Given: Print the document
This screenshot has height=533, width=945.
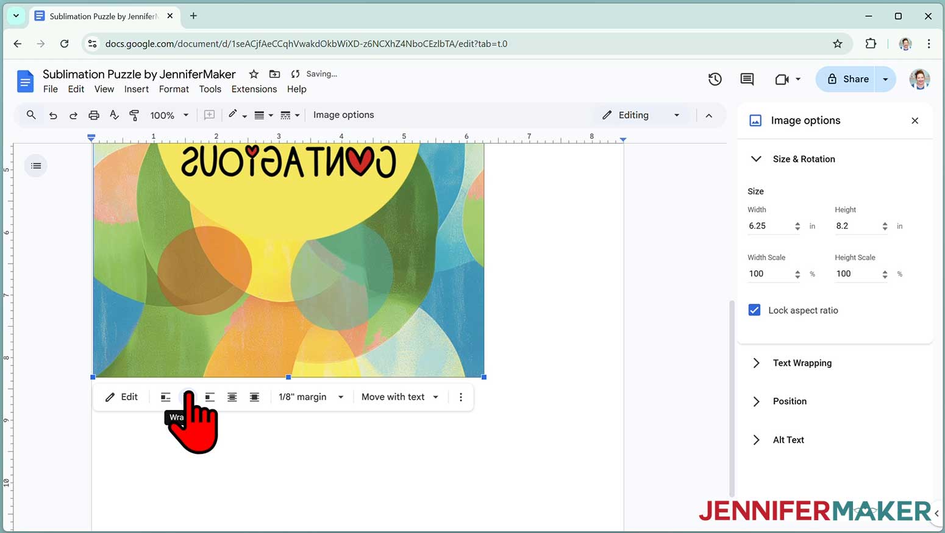Looking at the screenshot, I should tap(93, 115).
